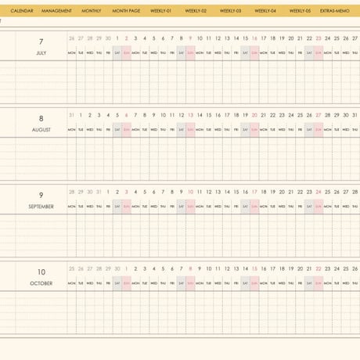This screenshot has width=360, height=360.
Task: Click the large number 10 above OCTOBER
Action: [x=41, y=272]
